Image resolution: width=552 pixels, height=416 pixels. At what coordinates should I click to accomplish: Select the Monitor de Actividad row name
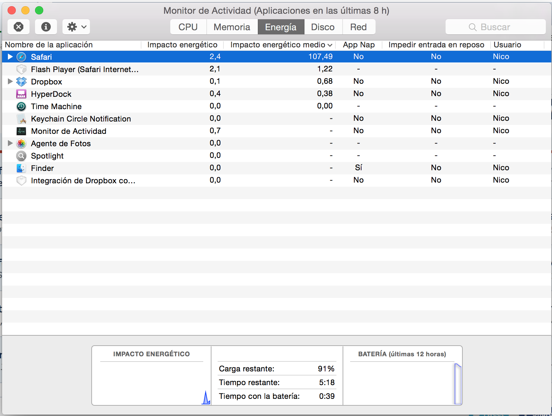point(69,131)
